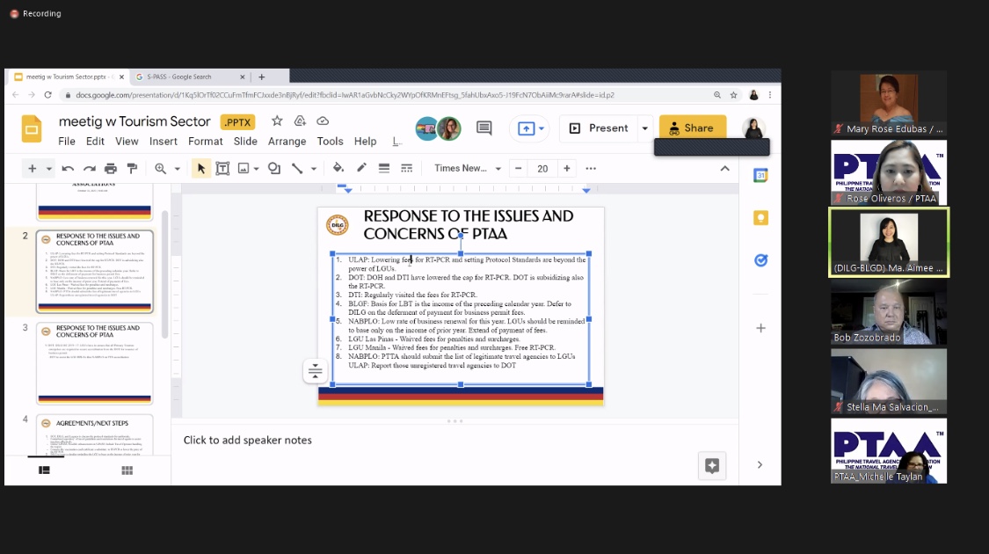Select the cursor select tool
989x554 pixels.
[200, 169]
